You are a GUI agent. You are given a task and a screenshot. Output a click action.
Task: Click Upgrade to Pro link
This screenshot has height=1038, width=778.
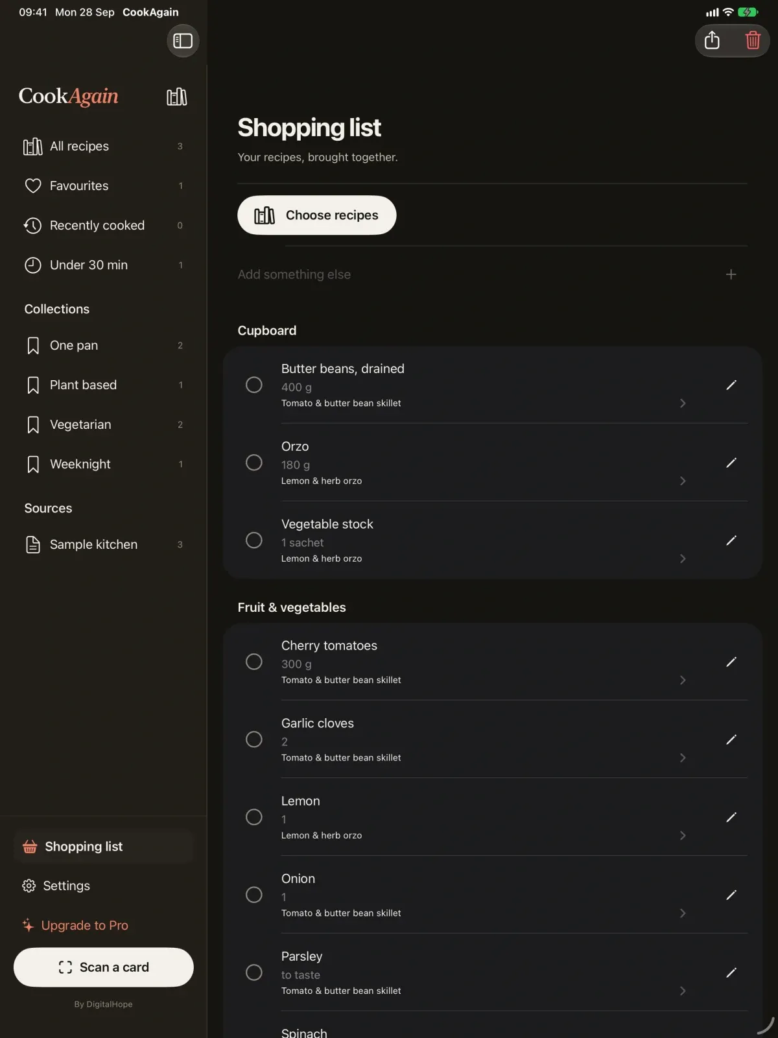pyautogui.click(x=75, y=926)
